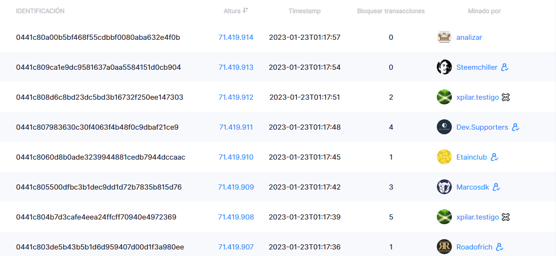Click the Dev.Supporters avatar image
The width and height of the screenshot is (556, 256).
[x=444, y=127]
